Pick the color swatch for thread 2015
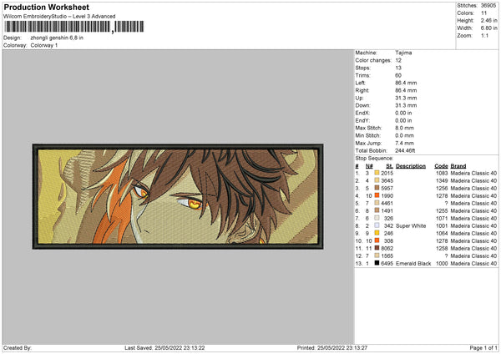Viewport: 501px width, 354px height. [377, 173]
